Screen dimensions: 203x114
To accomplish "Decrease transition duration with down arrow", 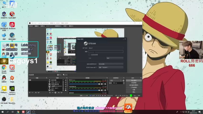I will tap(124, 84).
